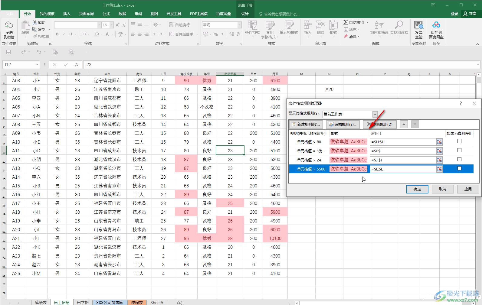Toggle stop-if-true checkbox for 单元格值 > 80

point(459,141)
